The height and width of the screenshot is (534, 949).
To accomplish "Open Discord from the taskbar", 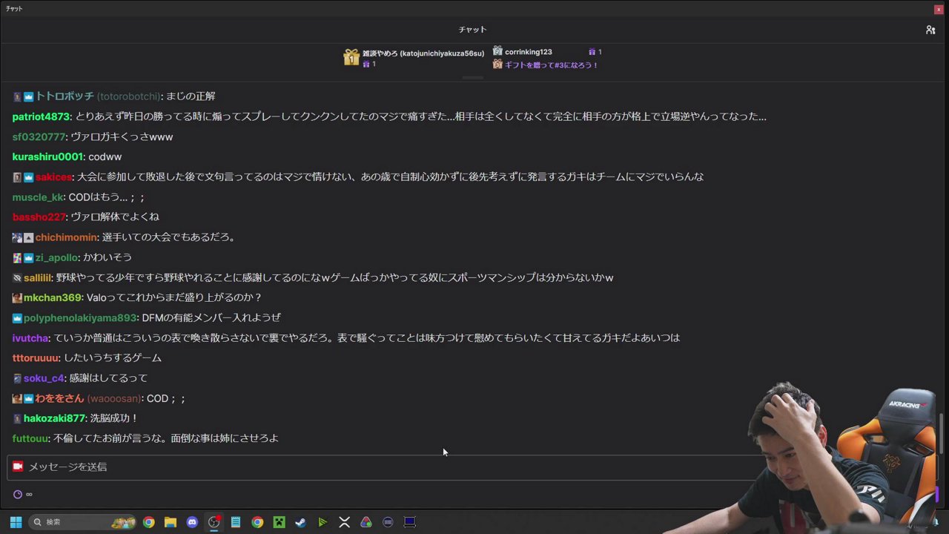I will pos(192,522).
